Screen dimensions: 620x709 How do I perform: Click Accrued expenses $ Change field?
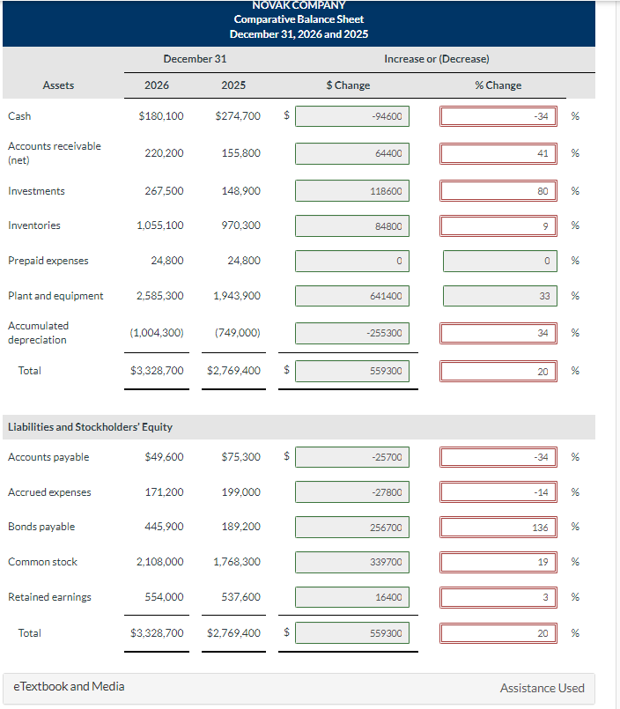click(x=351, y=492)
